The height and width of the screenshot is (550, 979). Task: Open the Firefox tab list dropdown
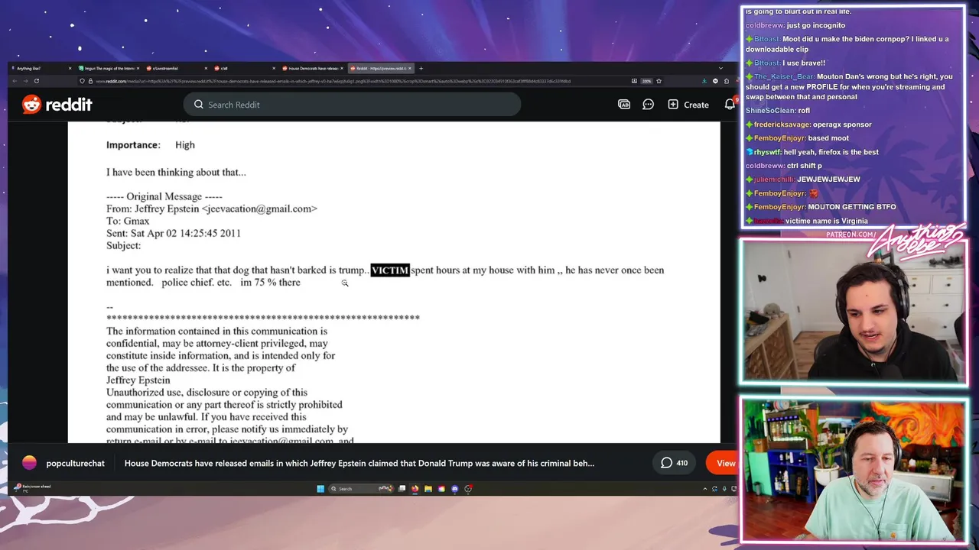coord(720,68)
